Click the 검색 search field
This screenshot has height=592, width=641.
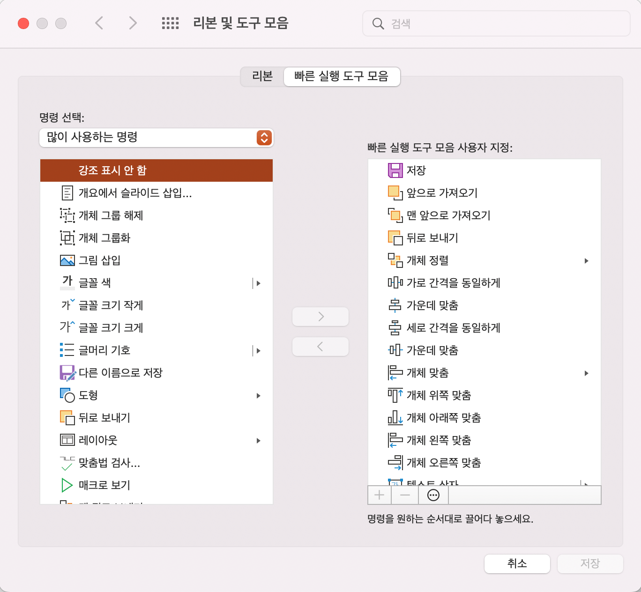pos(496,23)
